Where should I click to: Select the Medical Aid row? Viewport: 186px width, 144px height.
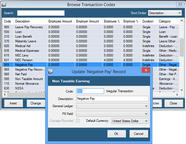pos(91,46)
